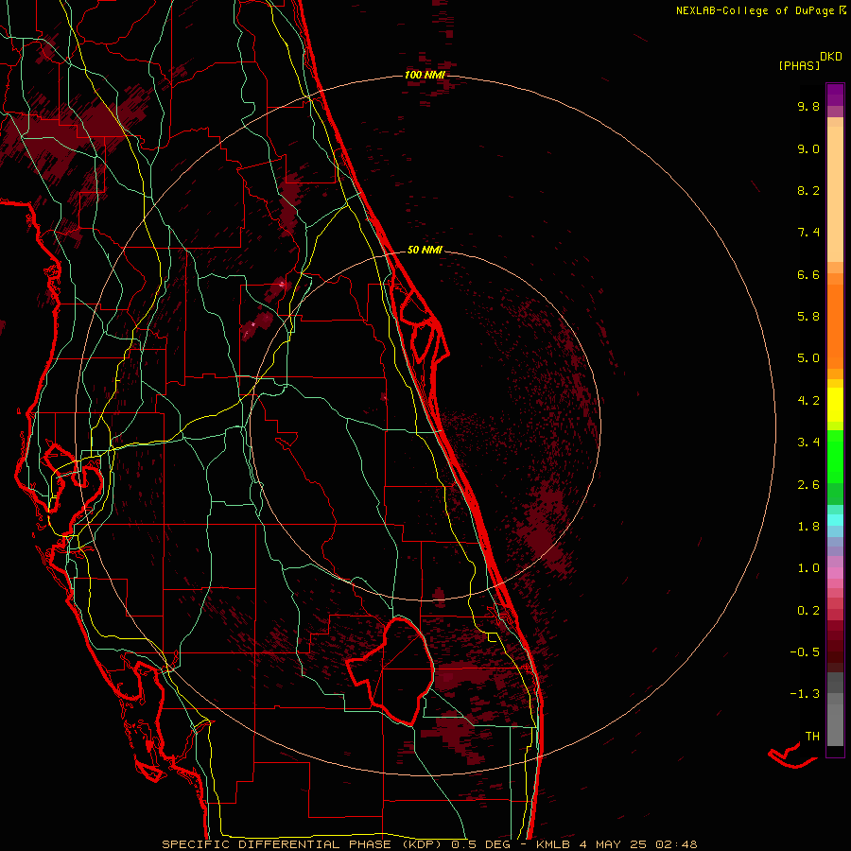Click the [PHAS] legend label
This screenshot has height=851, width=851.
[x=799, y=65]
